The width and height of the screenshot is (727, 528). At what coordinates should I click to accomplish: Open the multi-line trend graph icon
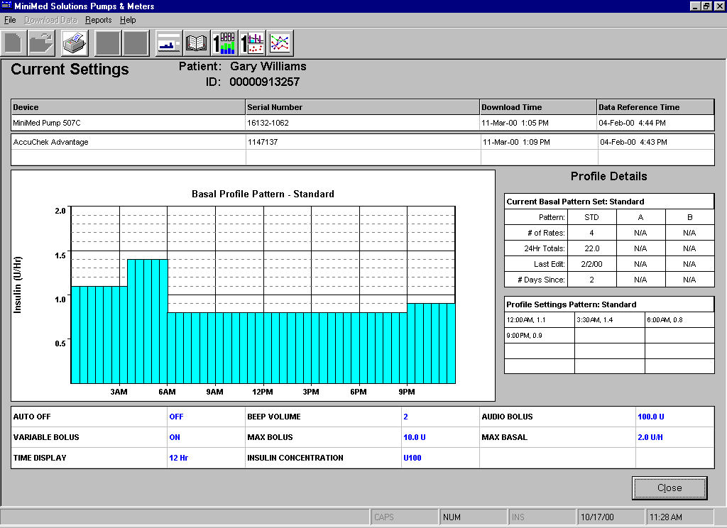point(280,43)
